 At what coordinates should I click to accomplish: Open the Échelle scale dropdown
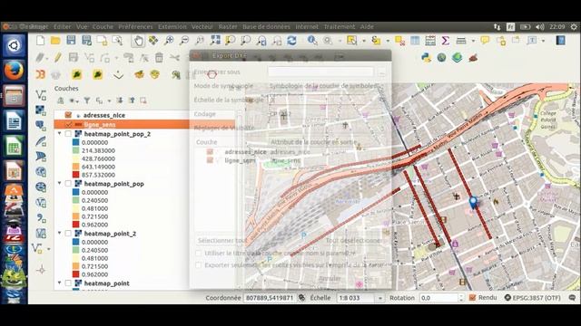coord(379,298)
